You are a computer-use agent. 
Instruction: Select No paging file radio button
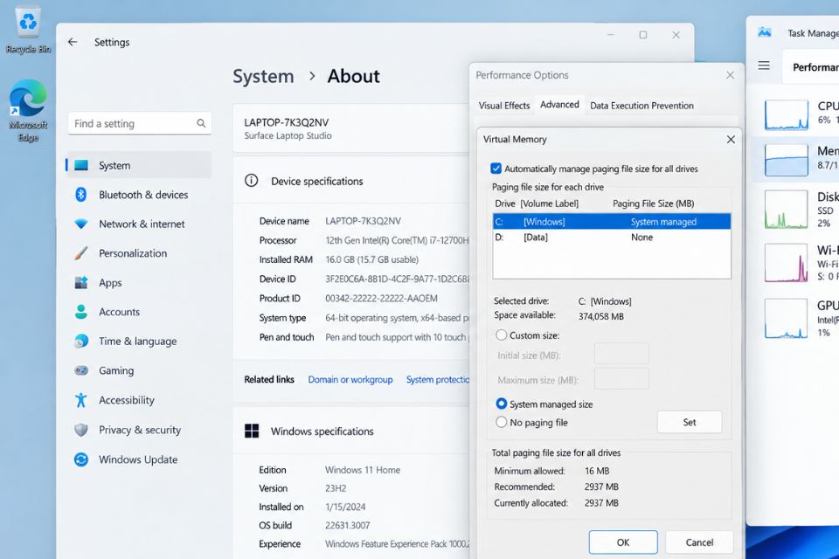pos(502,422)
